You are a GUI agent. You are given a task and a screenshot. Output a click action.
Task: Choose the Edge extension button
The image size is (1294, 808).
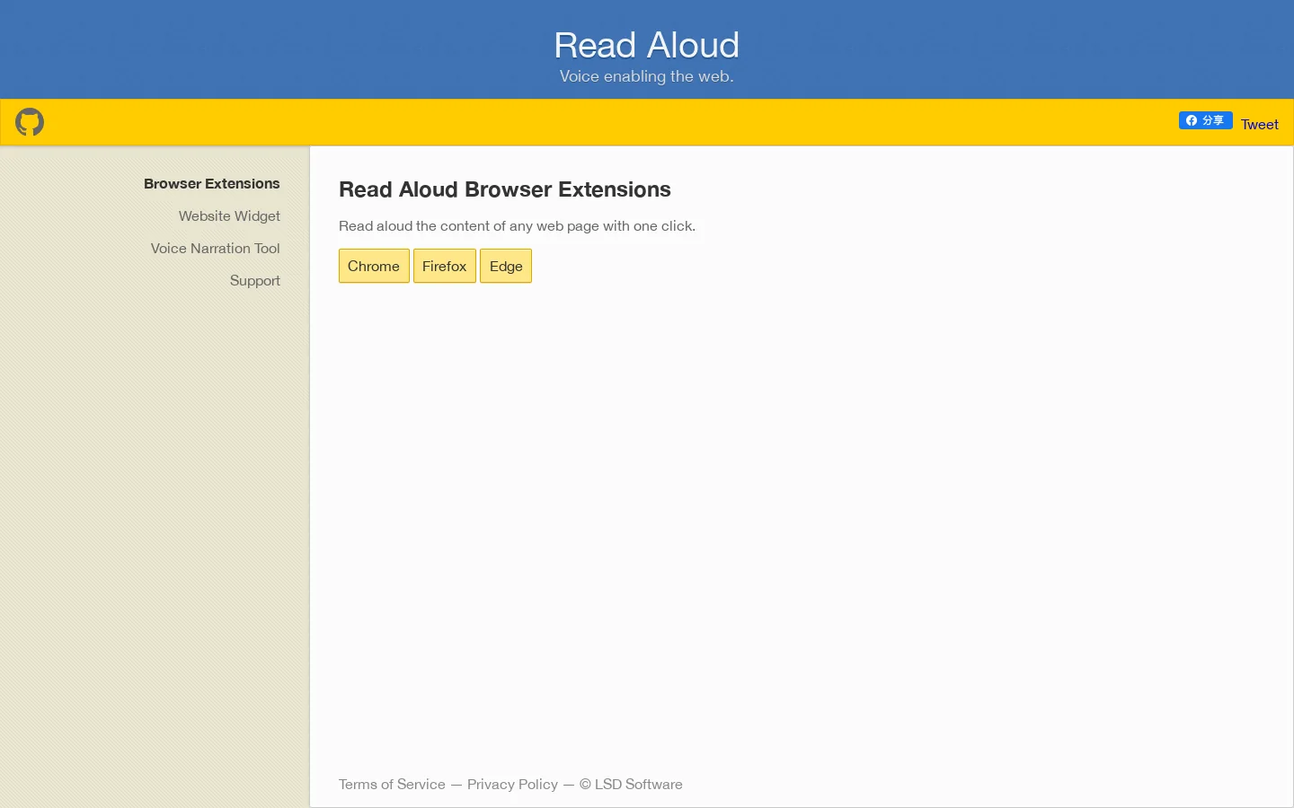click(506, 266)
